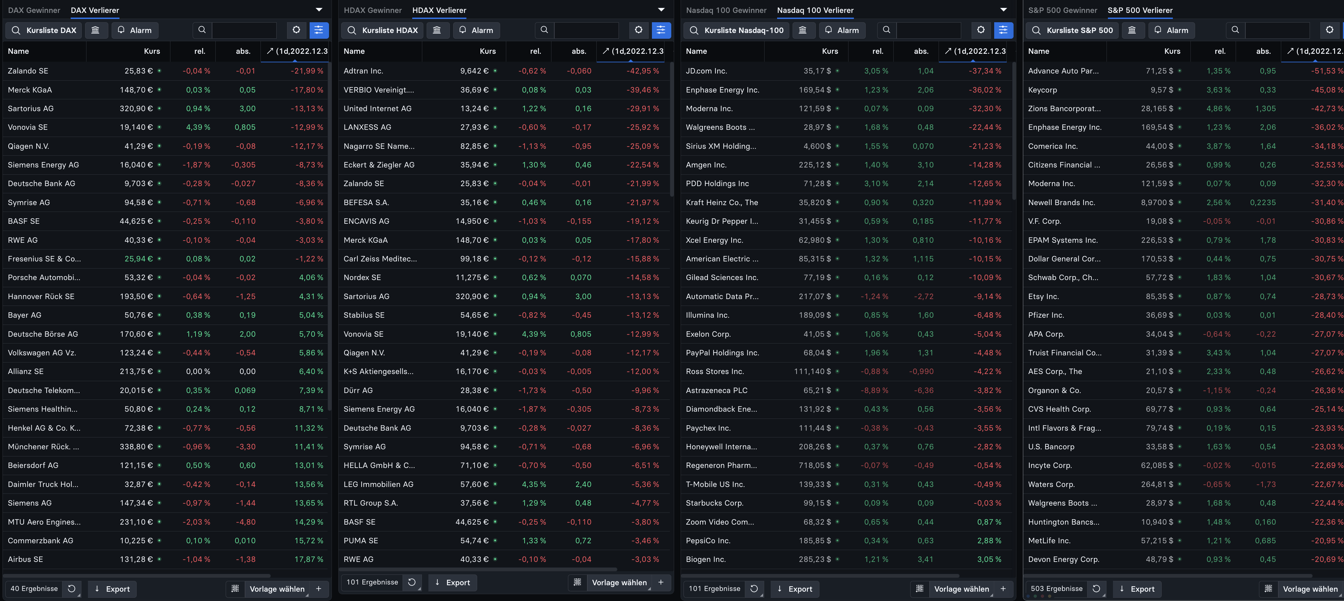Toggle blue filter sliders button in the HDAX panel
Image resolution: width=1344 pixels, height=601 pixels.
pos(661,30)
